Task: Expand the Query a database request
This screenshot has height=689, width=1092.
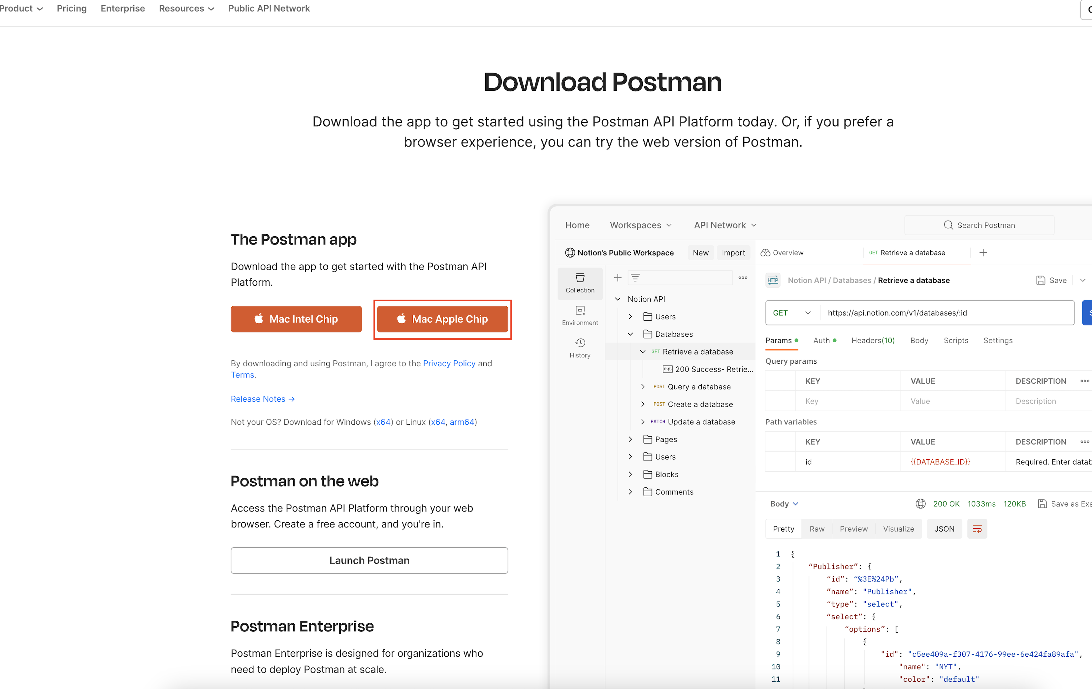Action: click(x=642, y=386)
